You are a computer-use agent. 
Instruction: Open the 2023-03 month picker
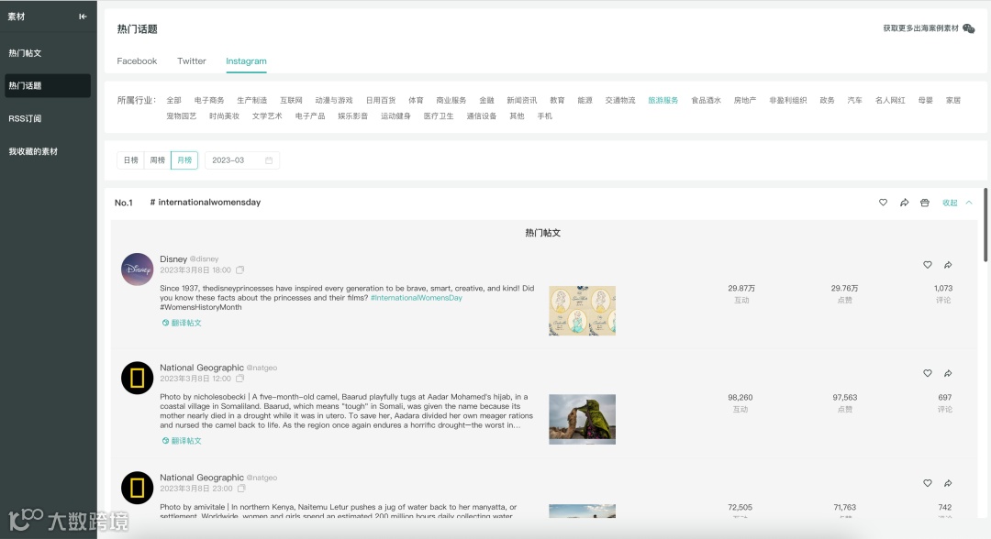(242, 160)
